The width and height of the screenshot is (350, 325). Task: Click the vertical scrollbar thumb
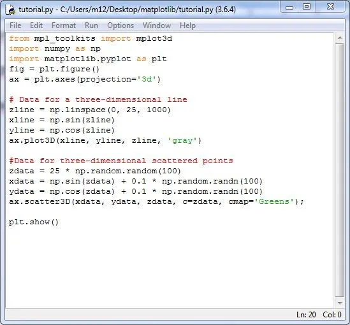(x=340, y=170)
